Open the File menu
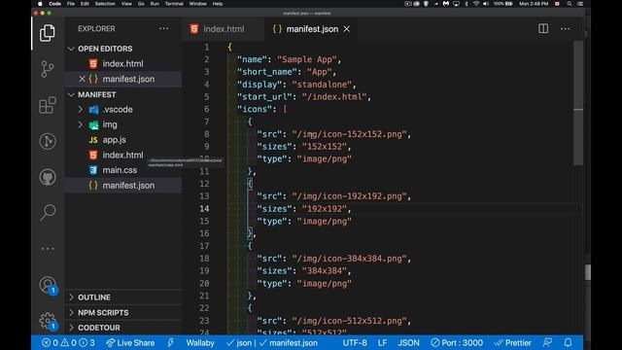Image resolution: width=622 pixels, height=350 pixels. pos(71,4)
